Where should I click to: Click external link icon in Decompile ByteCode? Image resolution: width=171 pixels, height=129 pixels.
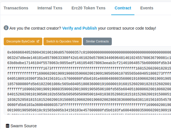tap(38, 41)
